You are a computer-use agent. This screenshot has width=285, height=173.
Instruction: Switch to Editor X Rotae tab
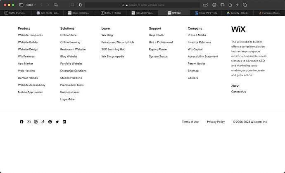pyautogui.click(x=111, y=13)
